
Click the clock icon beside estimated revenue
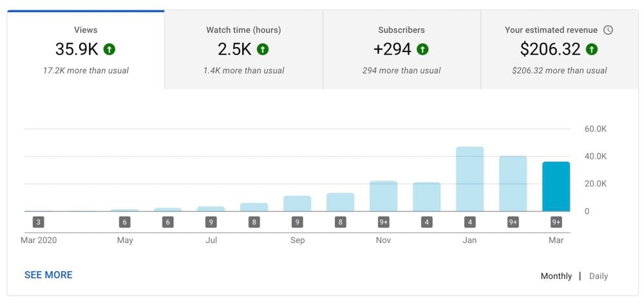(x=609, y=30)
